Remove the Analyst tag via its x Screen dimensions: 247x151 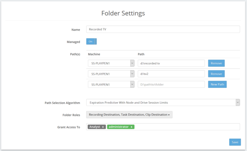[x=103, y=127]
